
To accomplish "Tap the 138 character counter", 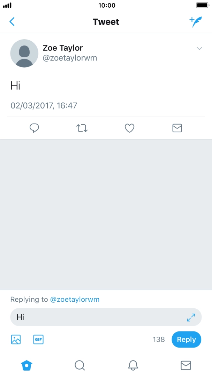I will [159, 339].
